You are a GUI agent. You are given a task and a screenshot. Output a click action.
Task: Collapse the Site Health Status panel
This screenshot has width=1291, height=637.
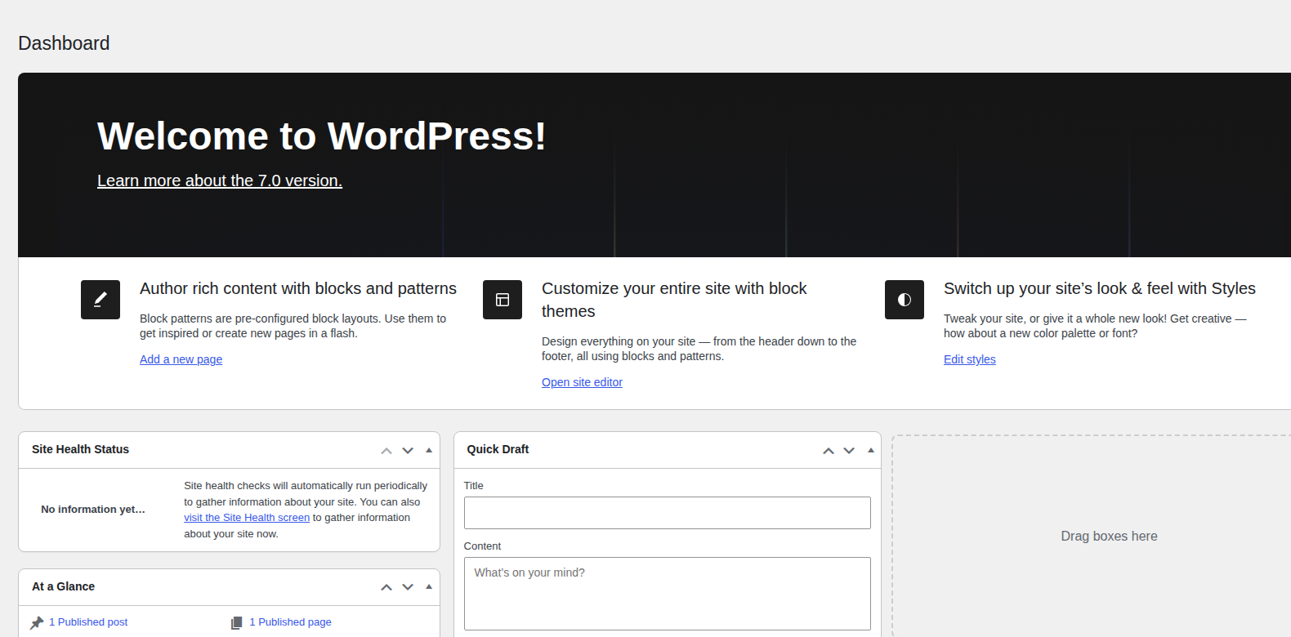pos(429,450)
